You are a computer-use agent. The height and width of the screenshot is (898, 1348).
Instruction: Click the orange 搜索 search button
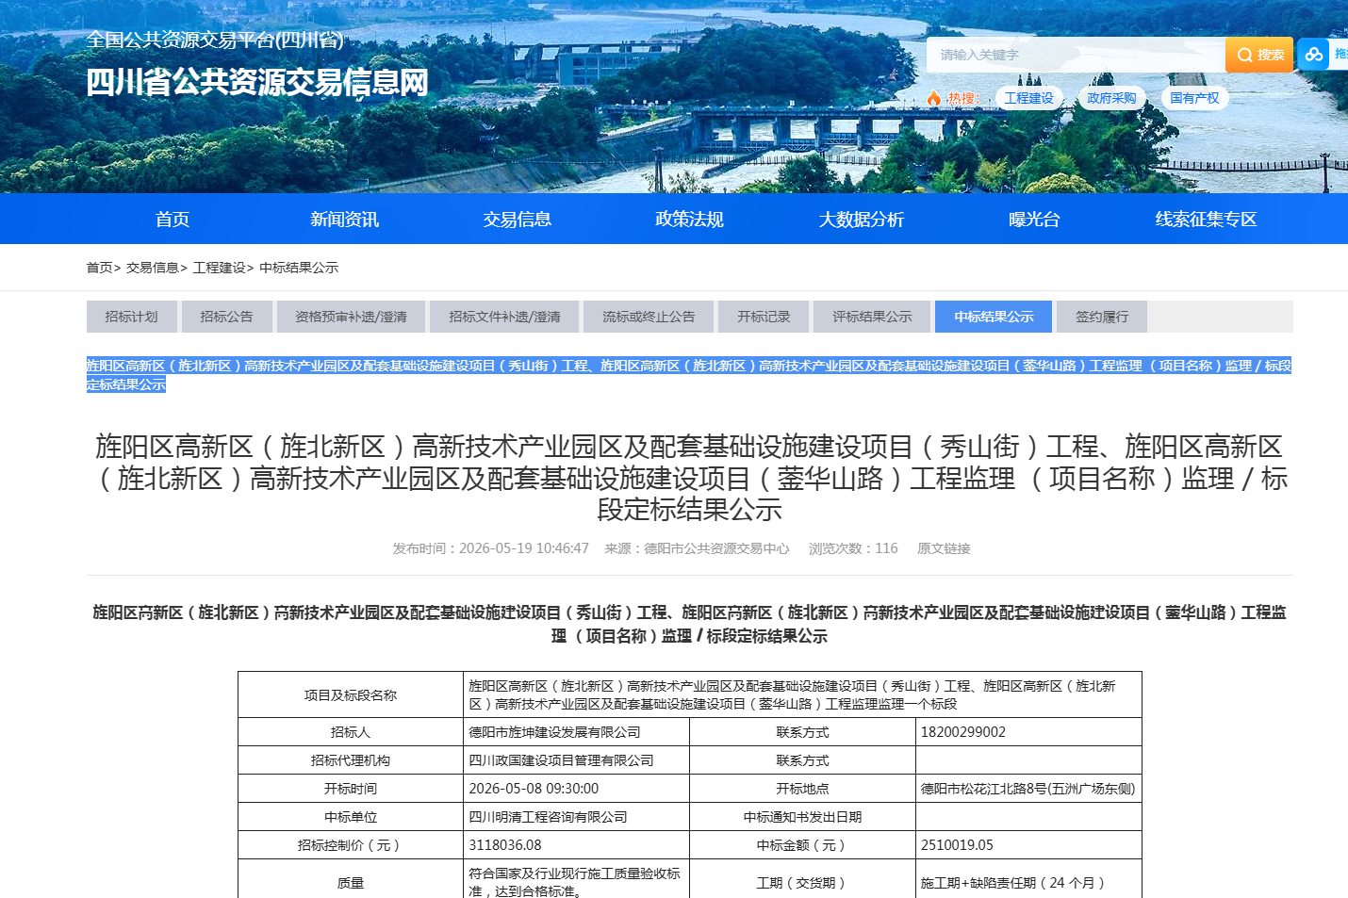(x=1258, y=55)
